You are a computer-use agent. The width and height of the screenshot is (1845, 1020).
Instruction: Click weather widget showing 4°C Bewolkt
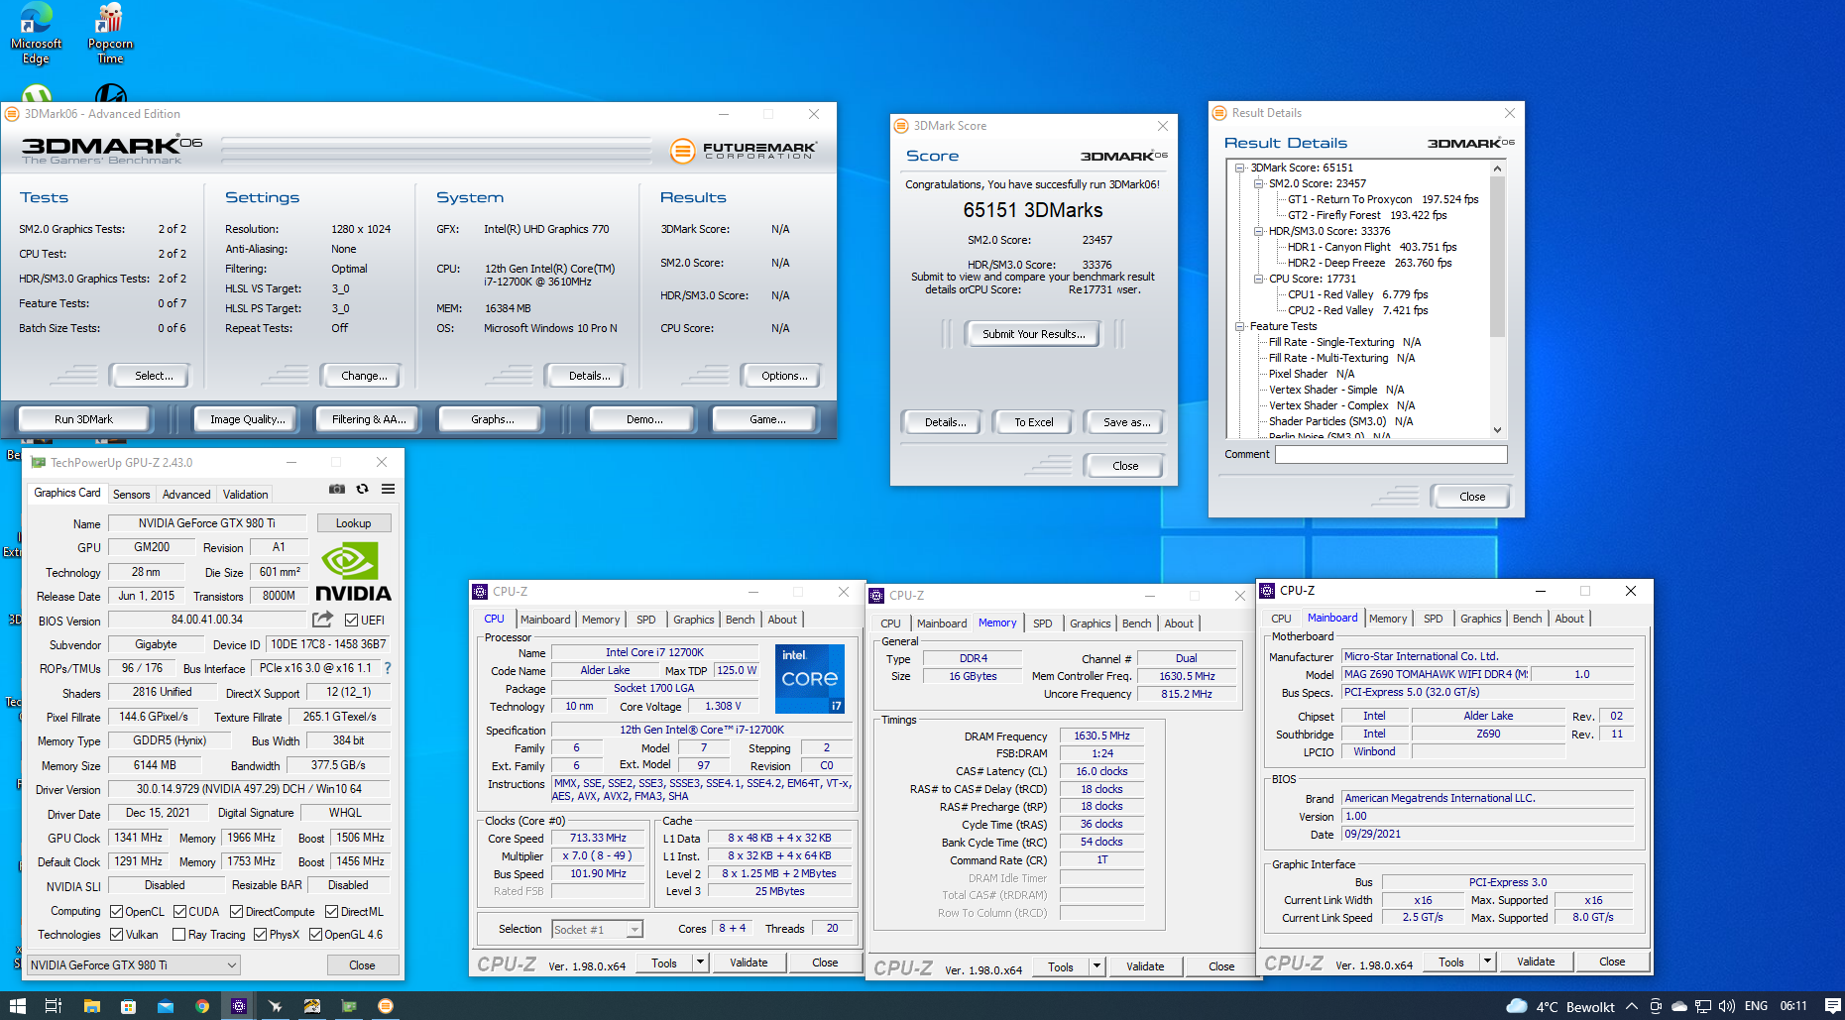pos(1560,1006)
